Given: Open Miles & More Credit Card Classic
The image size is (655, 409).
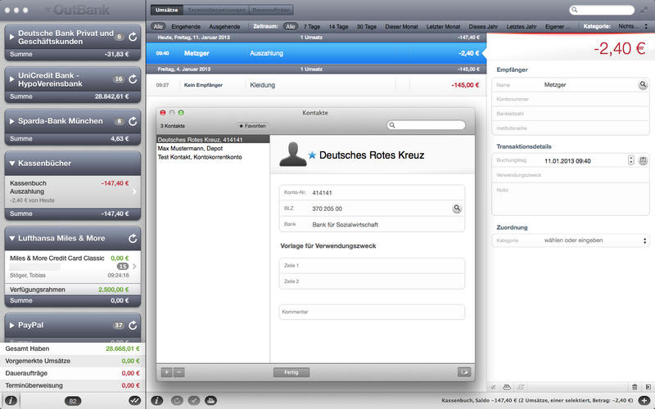Looking at the screenshot, I should tap(73, 267).
